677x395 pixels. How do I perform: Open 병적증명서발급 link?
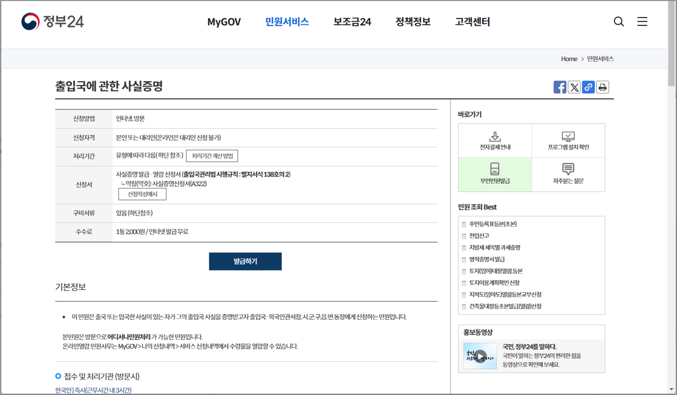(487, 259)
